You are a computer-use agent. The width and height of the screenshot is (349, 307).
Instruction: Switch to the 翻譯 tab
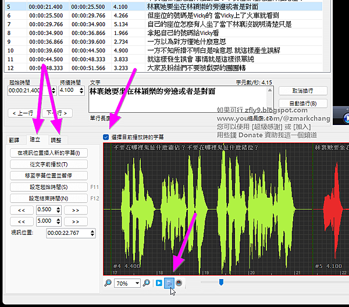14,140
